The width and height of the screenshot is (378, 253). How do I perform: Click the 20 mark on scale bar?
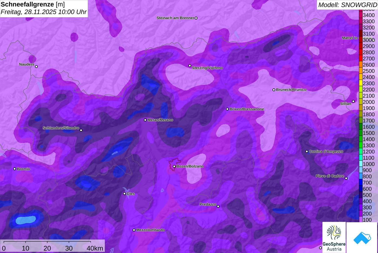coord(47,248)
